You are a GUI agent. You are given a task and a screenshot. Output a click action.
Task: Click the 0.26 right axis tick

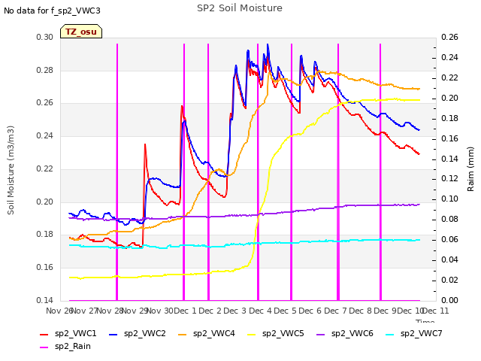click(449, 37)
